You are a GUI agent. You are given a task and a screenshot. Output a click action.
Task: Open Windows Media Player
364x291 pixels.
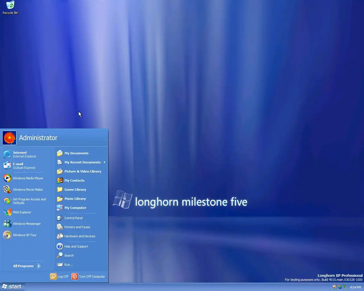pyautogui.click(x=28, y=178)
